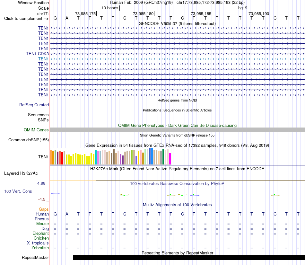The image size is (305, 265).
Task: Click the TEN1-CDK3 transcript arrow line
Action: [x=178, y=54]
